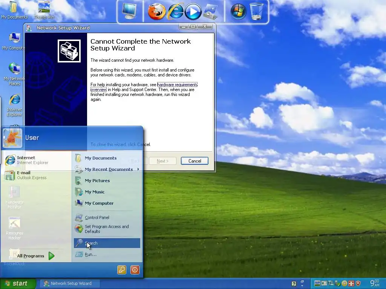Open Windows Media Player from the dock
This screenshot has height=289, width=386.
pos(193,12)
